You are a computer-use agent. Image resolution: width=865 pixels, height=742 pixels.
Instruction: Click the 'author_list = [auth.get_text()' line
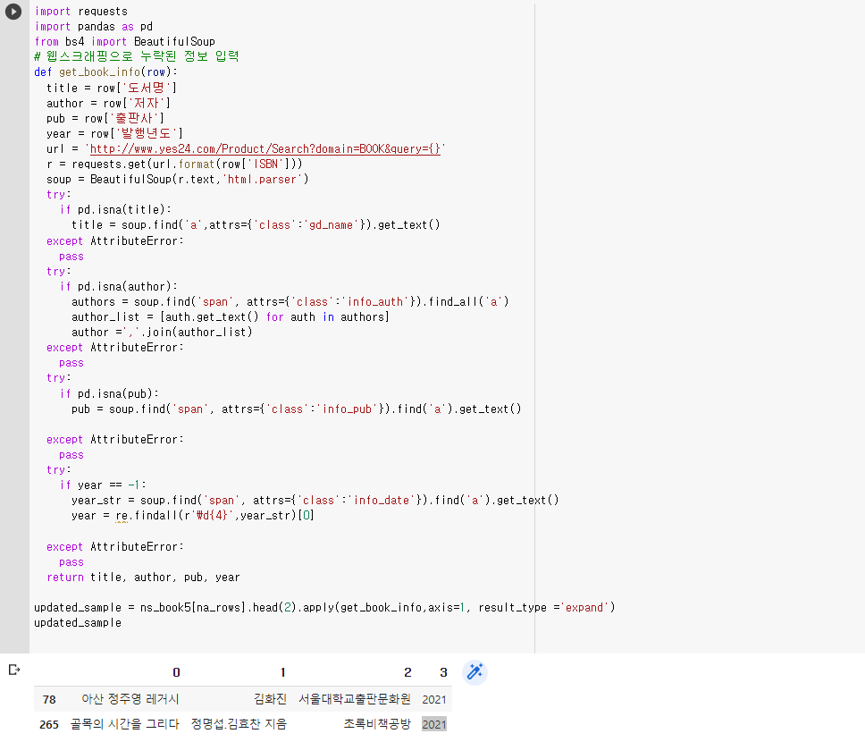pyautogui.click(x=231, y=317)
